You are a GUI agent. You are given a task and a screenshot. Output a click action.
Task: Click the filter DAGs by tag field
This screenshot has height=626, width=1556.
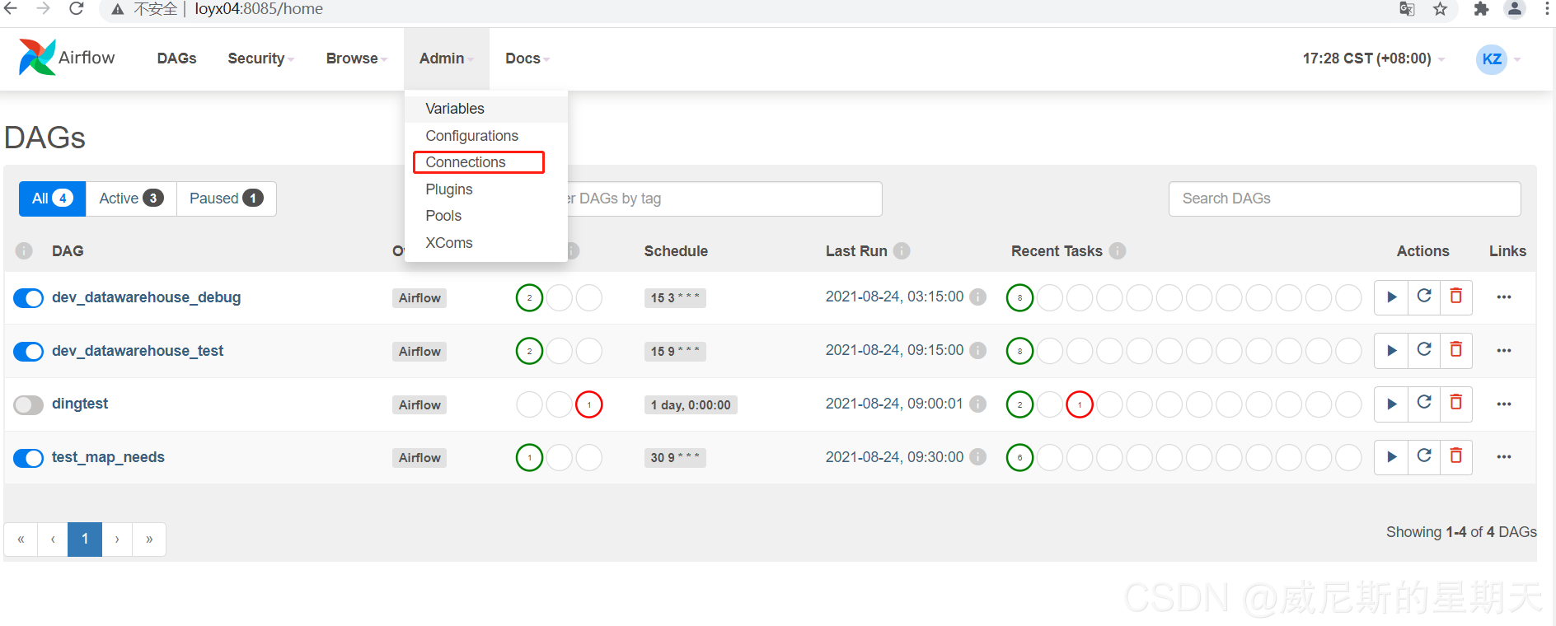[724, 199]
